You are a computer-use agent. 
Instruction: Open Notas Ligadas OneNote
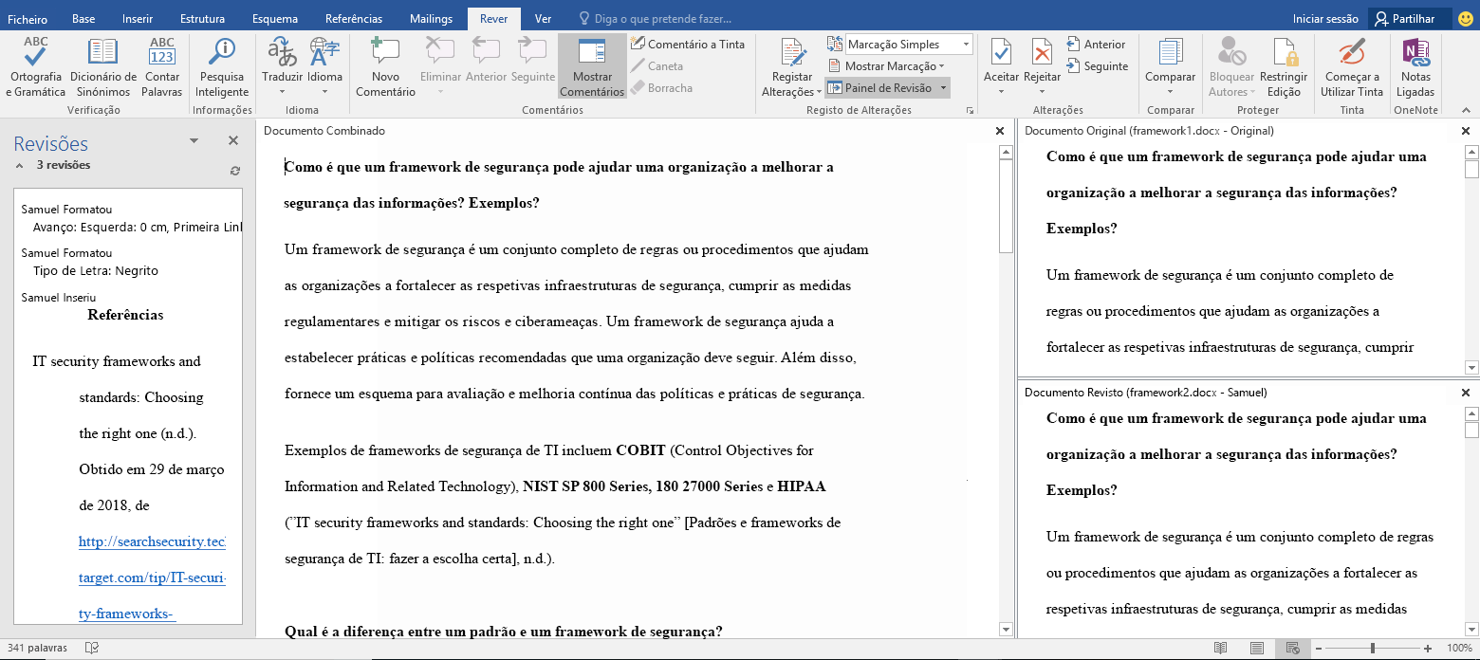(x=1415, y=67)
